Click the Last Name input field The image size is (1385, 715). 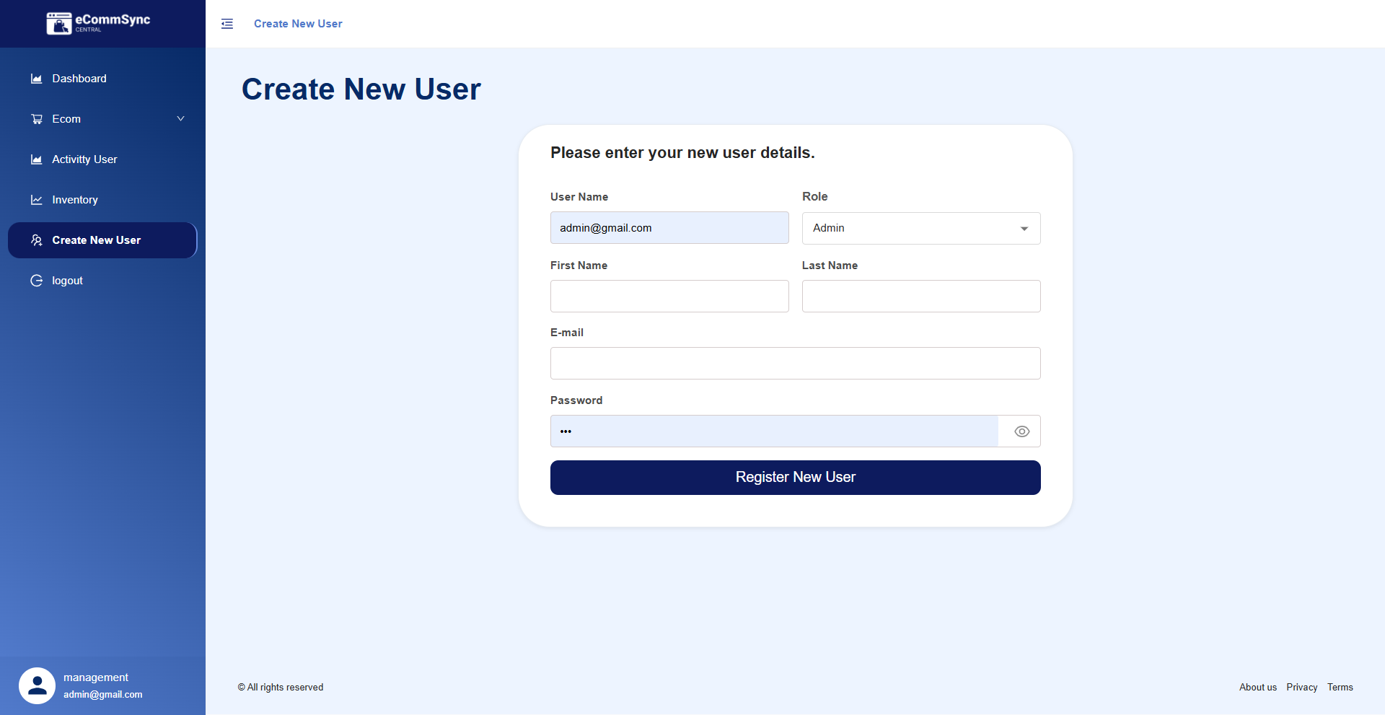pyautogui.click(x=921, y=296)
